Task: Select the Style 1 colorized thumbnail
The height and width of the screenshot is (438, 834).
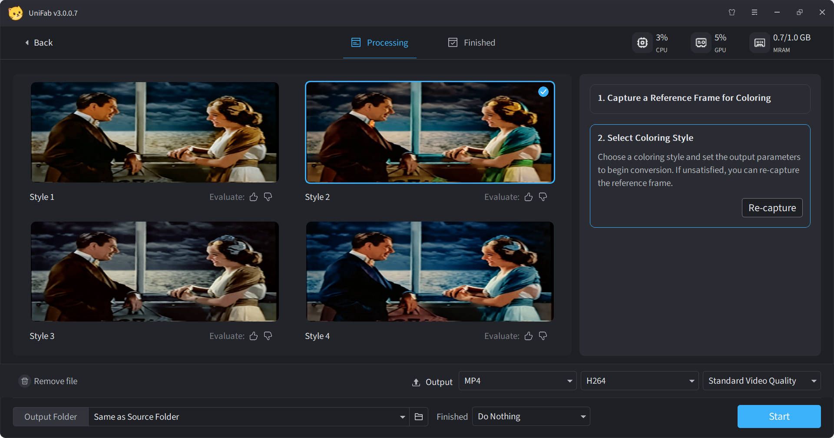Action: click(x=155, y=132)
